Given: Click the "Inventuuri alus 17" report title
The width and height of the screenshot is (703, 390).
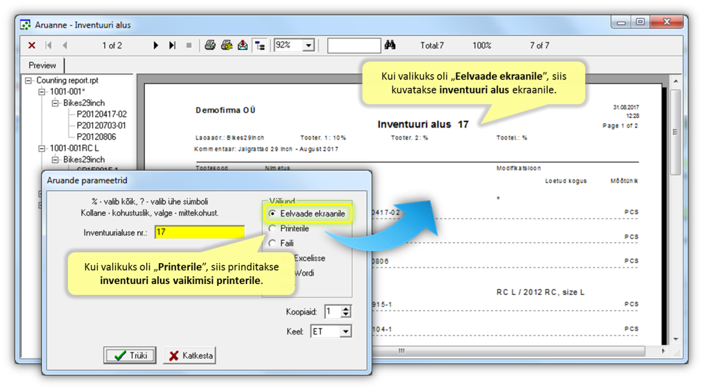Looking at the screenshot, I should [x=423, y=124].
